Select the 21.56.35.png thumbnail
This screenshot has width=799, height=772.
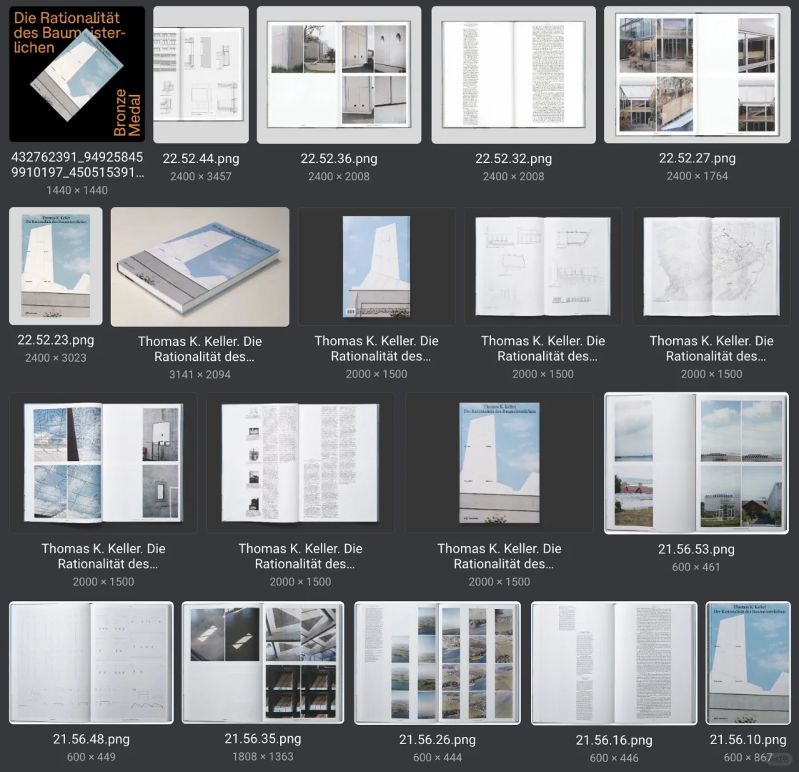click(x=263, y=663)
